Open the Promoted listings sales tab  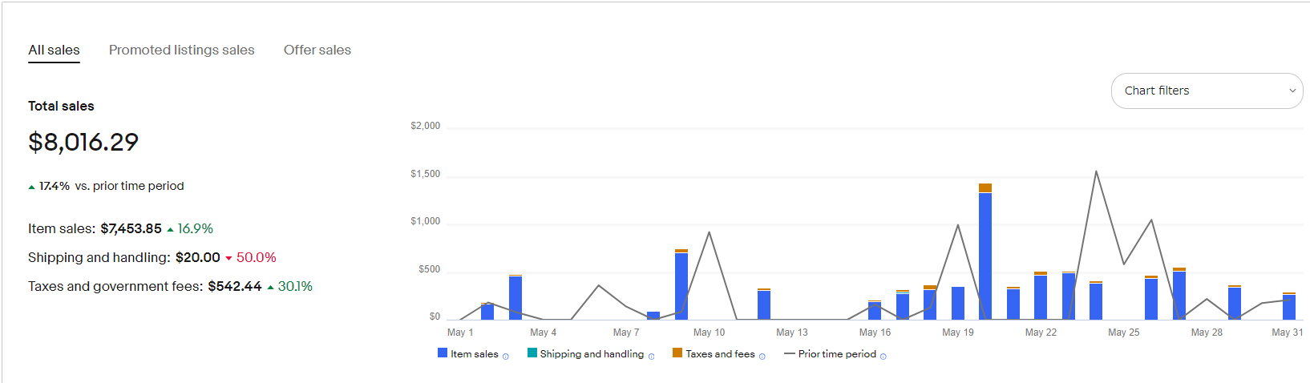pos(182,50)
